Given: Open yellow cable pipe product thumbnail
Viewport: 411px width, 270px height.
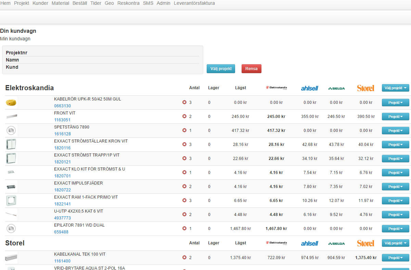Looking at the screenshot, I should [11, 102].
